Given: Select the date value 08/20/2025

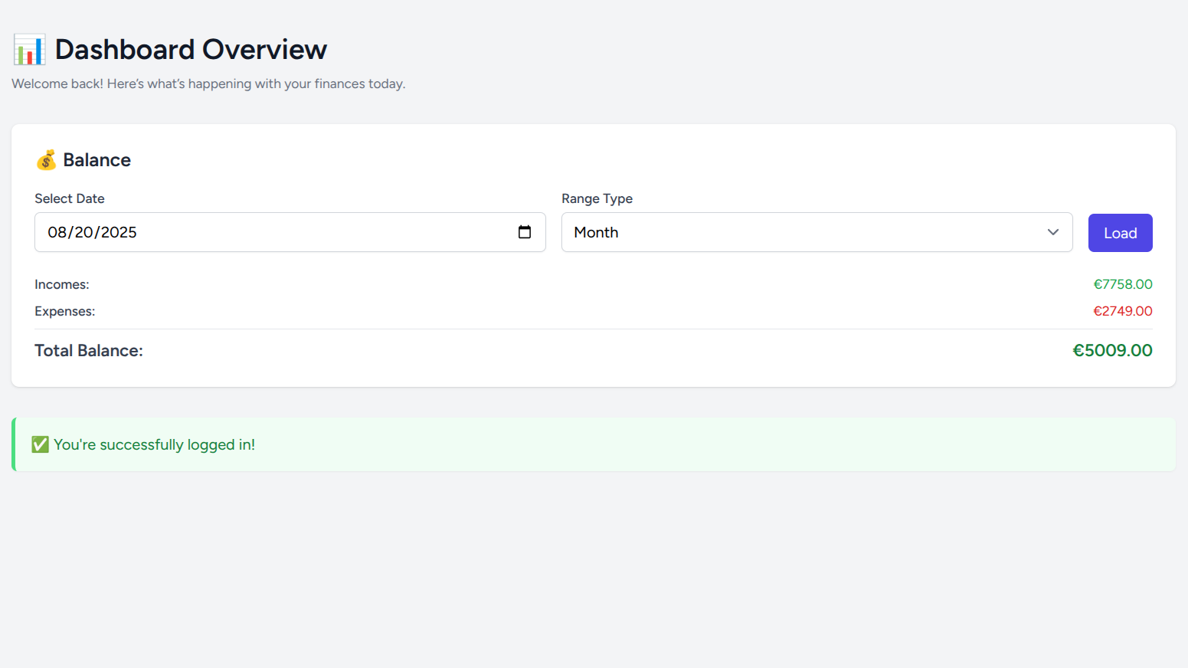Looking at the screenshot, I should coord(93,232).
